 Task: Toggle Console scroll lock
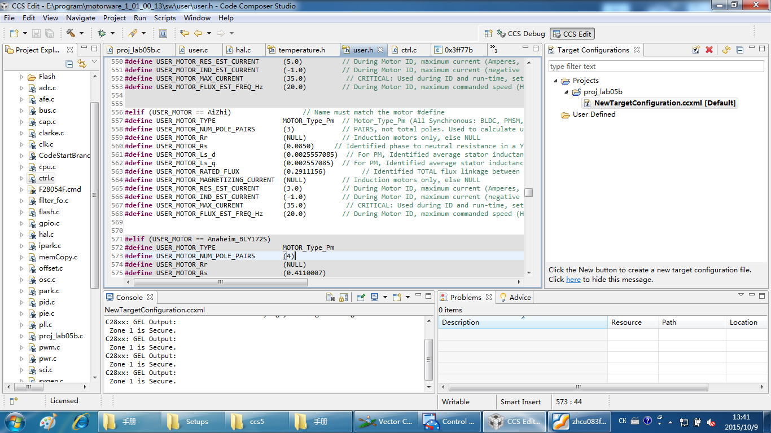click(344, 297)
